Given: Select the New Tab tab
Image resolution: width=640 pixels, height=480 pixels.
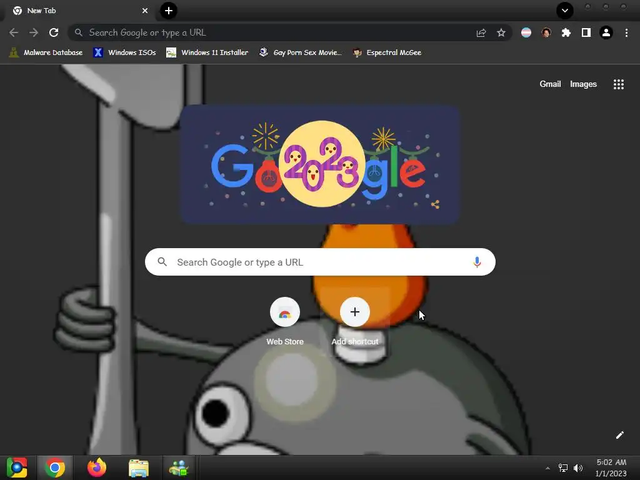Looking at the screenshot, I should pos(79,11).
